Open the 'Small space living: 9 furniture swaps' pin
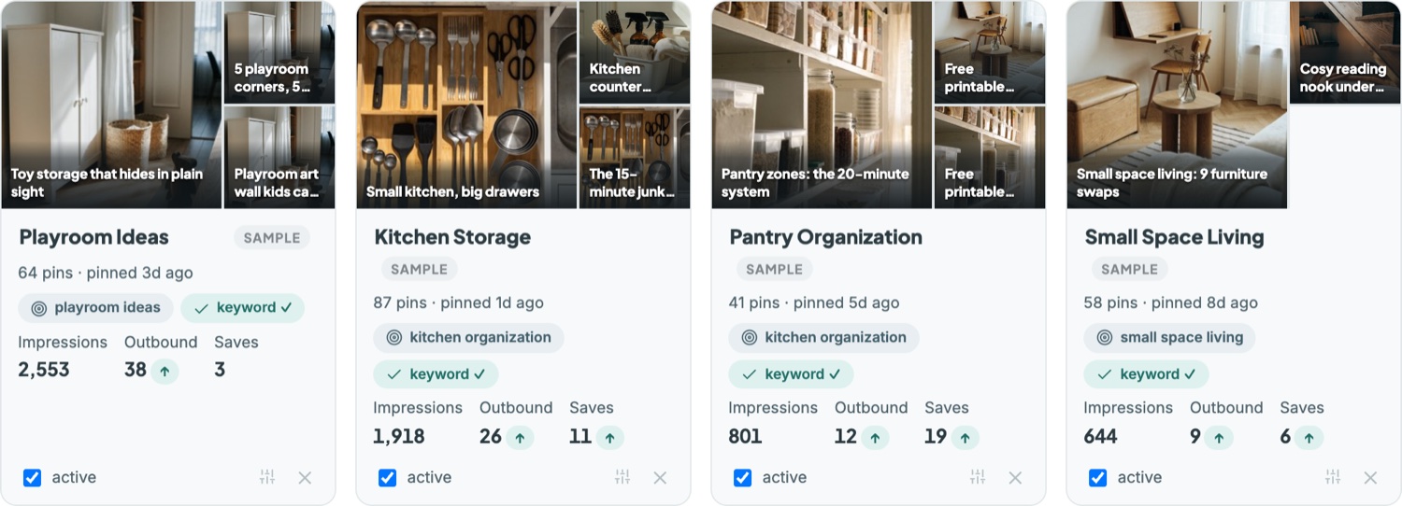 click(x=1177, y=105)
